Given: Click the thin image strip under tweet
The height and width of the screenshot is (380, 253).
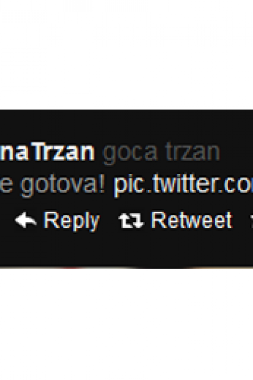Looking at the screenshot, I should tap(126, 268).
